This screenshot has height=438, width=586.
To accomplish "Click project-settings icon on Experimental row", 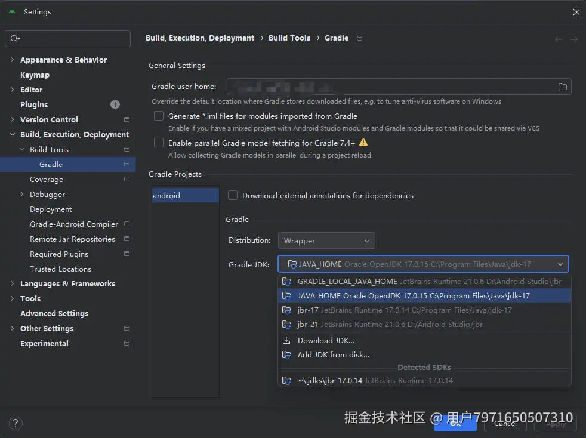I will (127, 343).
